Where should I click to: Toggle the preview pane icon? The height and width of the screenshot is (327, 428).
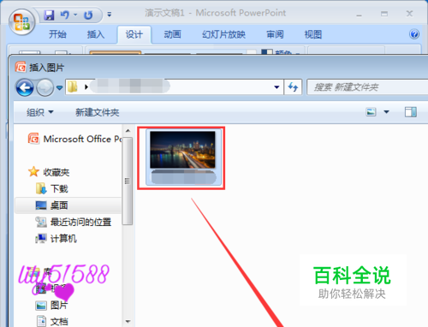(x=411, y=112)
